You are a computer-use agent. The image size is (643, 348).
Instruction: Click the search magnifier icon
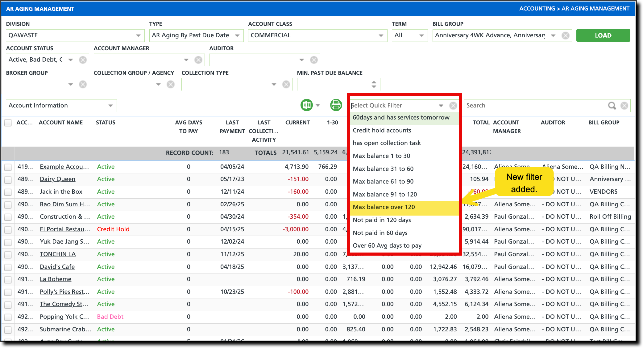tap(612, 106)
